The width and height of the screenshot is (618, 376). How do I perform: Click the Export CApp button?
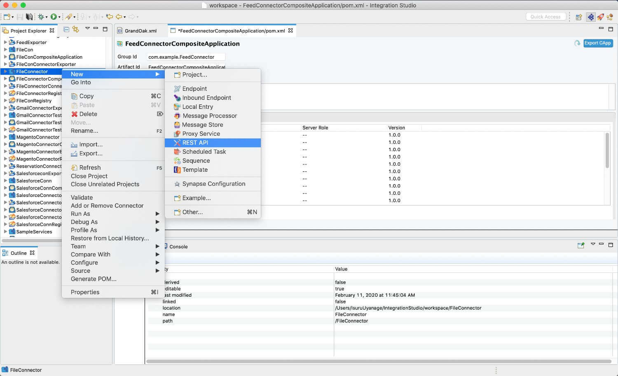tap(597, 43)
